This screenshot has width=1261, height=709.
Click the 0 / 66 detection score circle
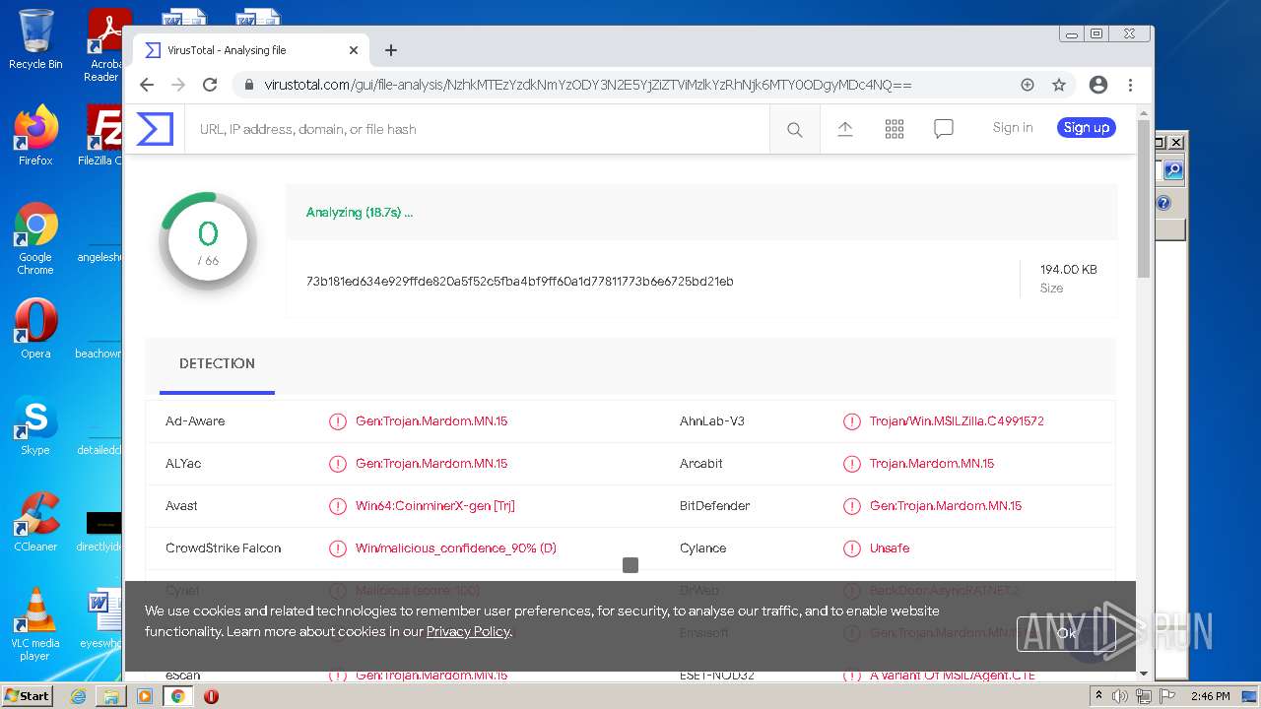point(208,241)
